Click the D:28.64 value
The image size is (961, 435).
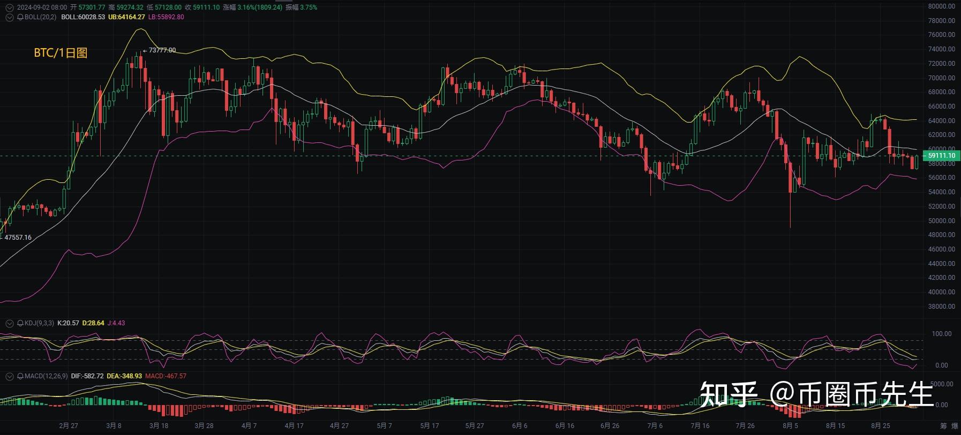(93, 323)
